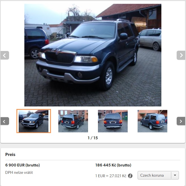Advance to next photo in main viewer
Viewport: 186px width, 186px height.
click(181, 55)
